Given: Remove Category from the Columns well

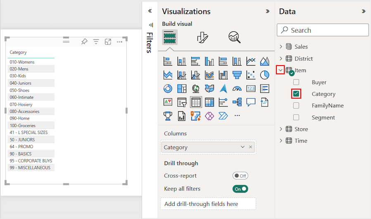Looking at the screenshot, I should click(x=250, y=147).
